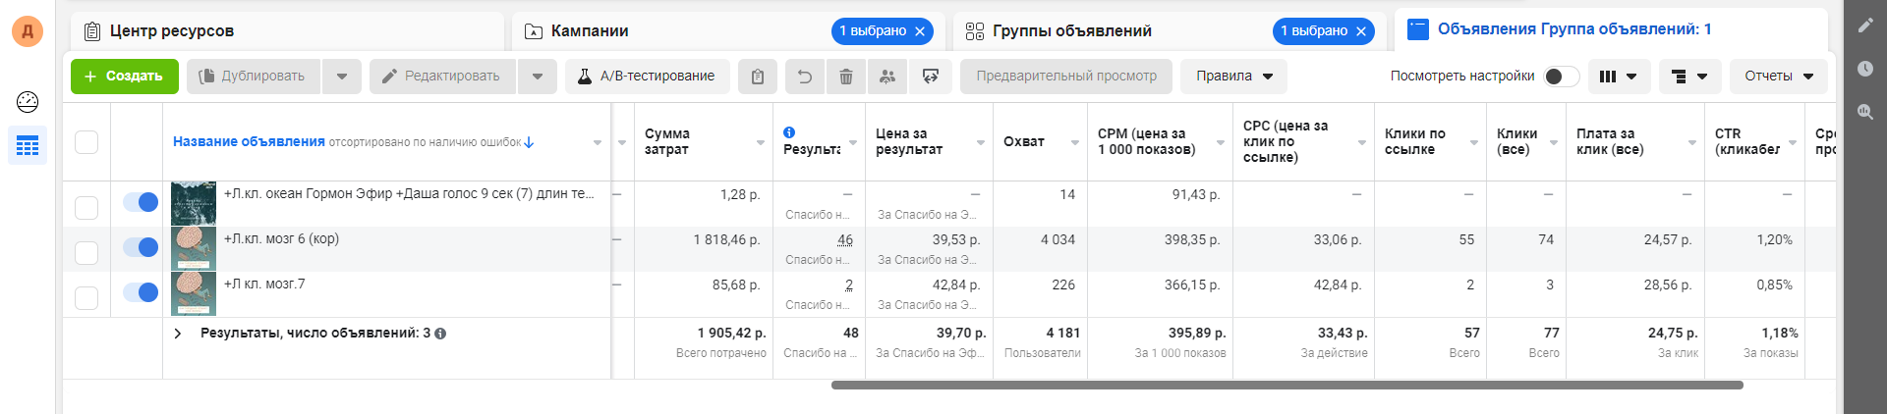Image resolution: width=1887 pixels, height=414 pixels.
Task: Click the clipboard copy icon in toolbar
Action: coord(758,77)
